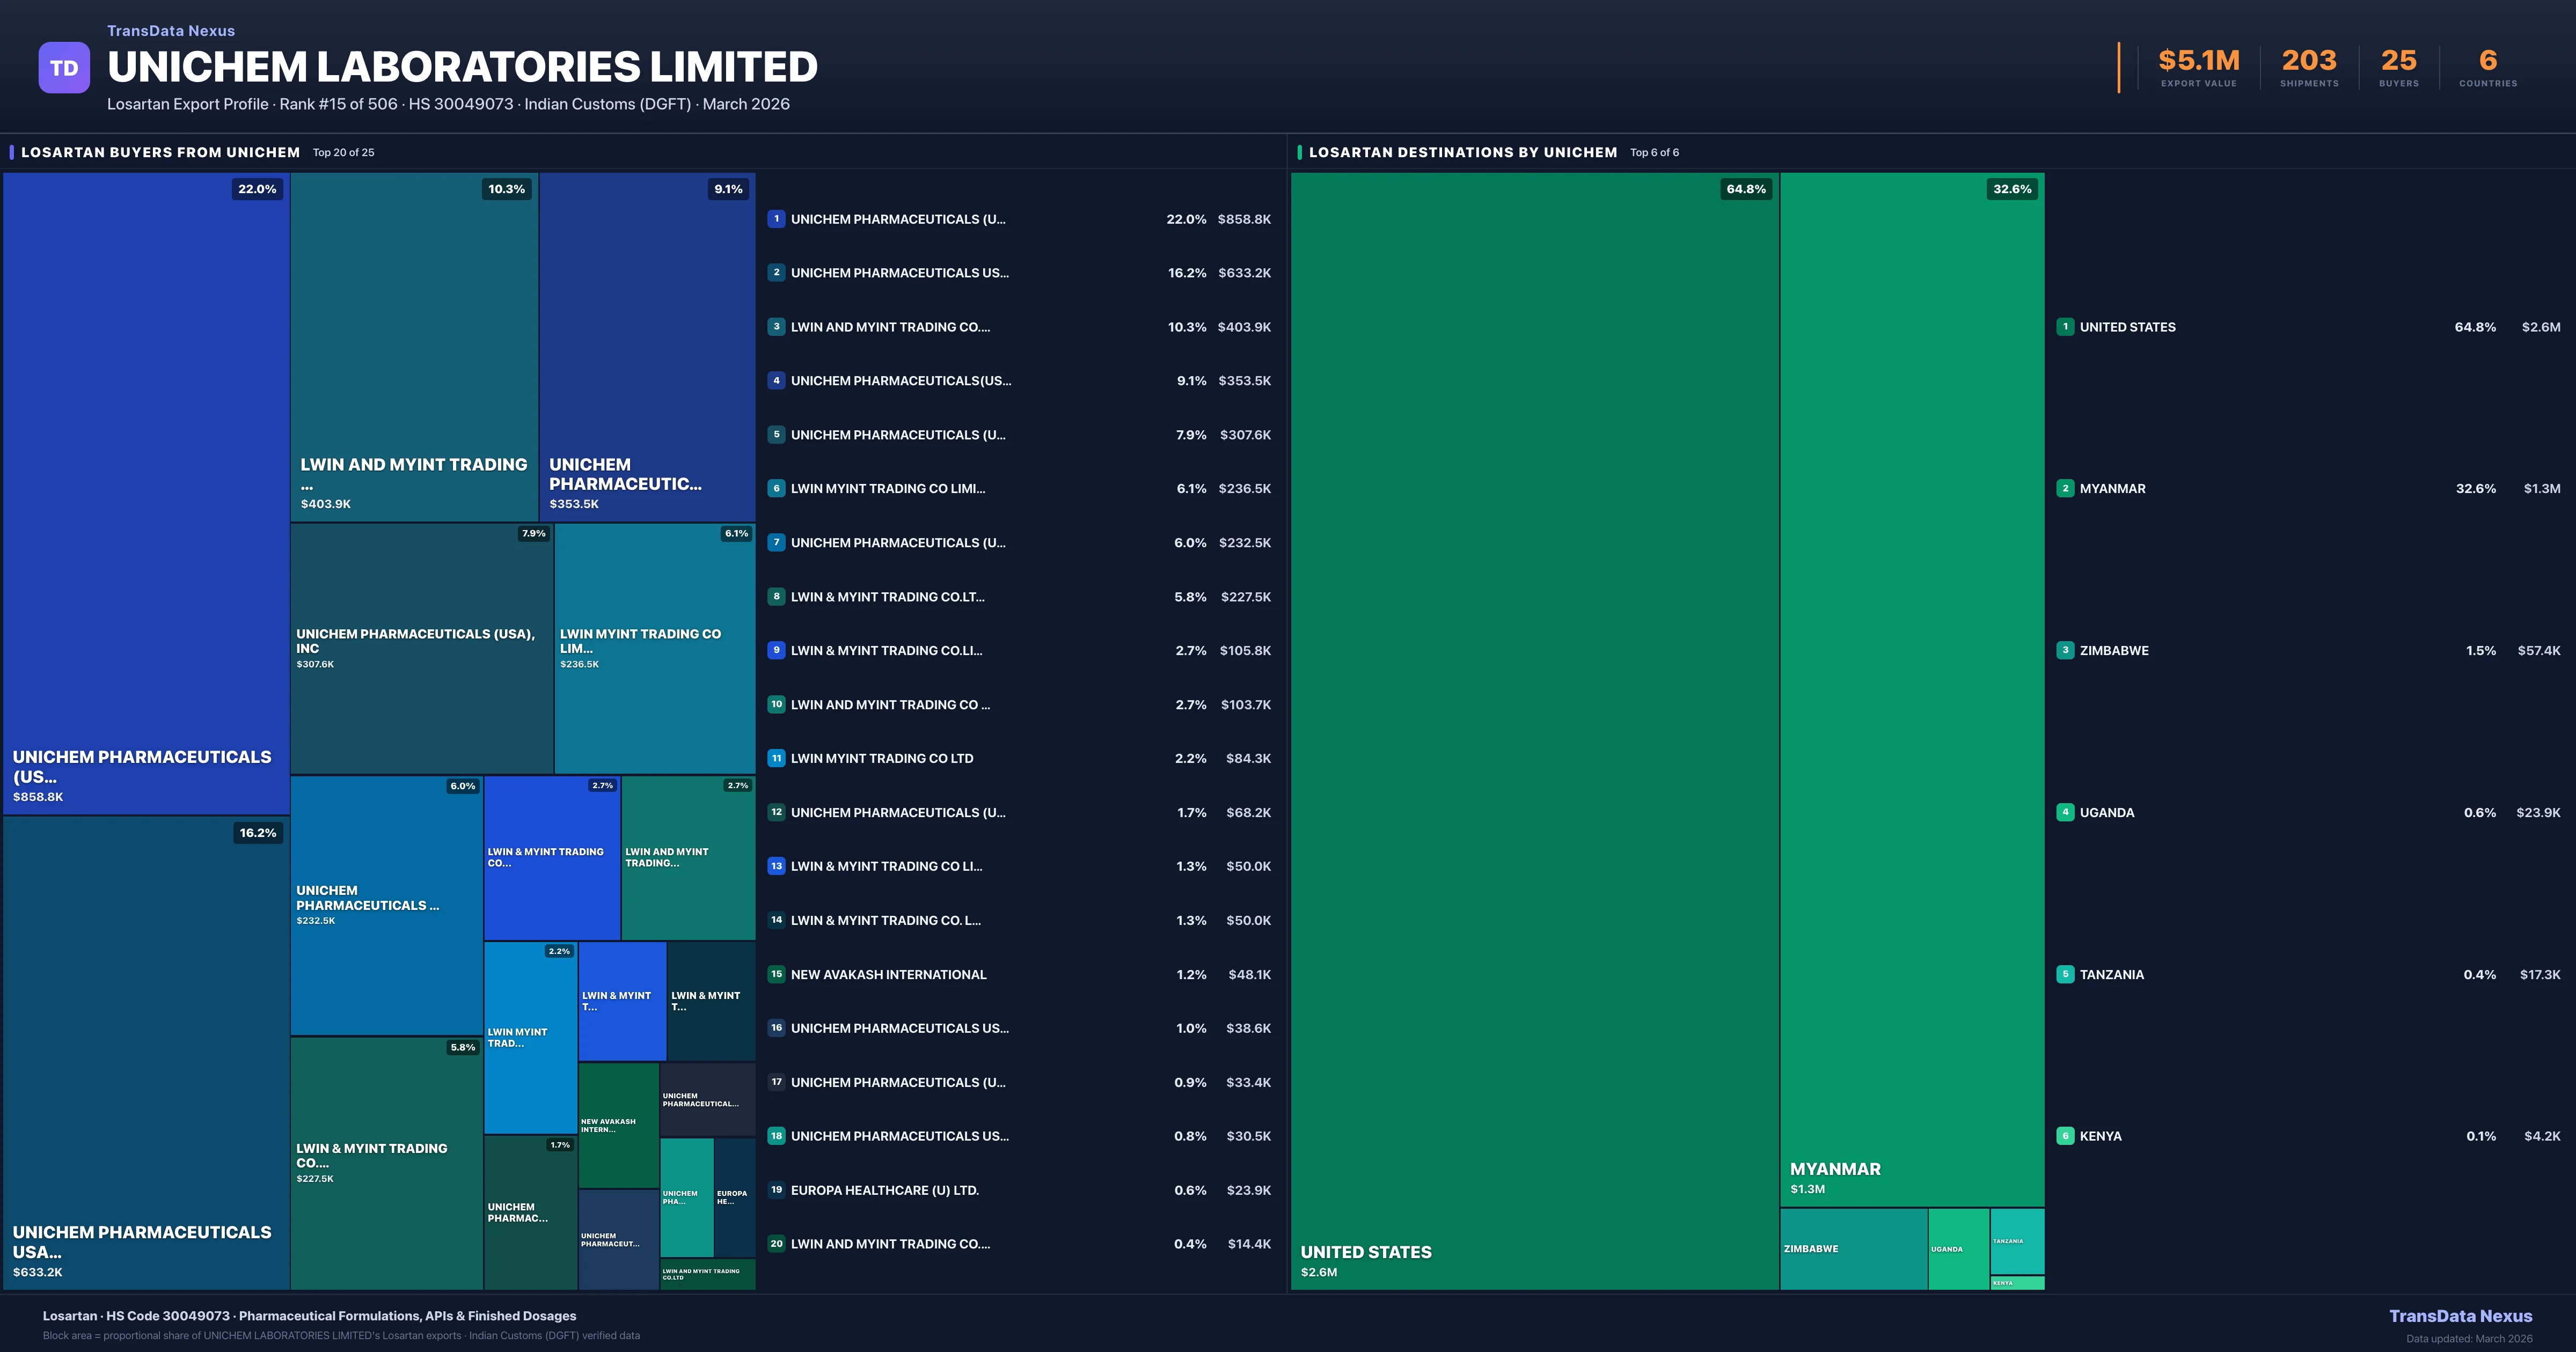The height and width of the screenshot is (1352, 2576).
Task: Click rank badge 1 in buyers list
Action: tap(776, 219)
